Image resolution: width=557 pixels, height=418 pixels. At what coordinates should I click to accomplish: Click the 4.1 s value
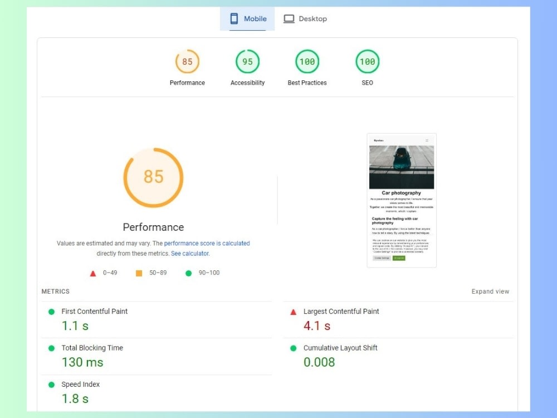[317, 326]
